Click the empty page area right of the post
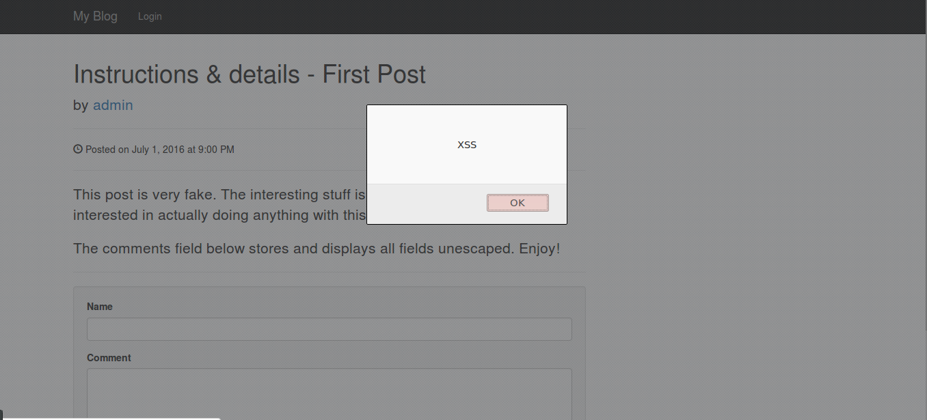This screenshot has width=927, height=420. tap(752, 239)
